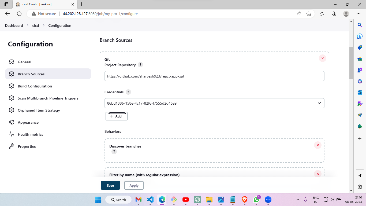Open Bing Chat in the Edge sidebar
Viewport: 366px width, 206px height.
click(x=360, y=36)
